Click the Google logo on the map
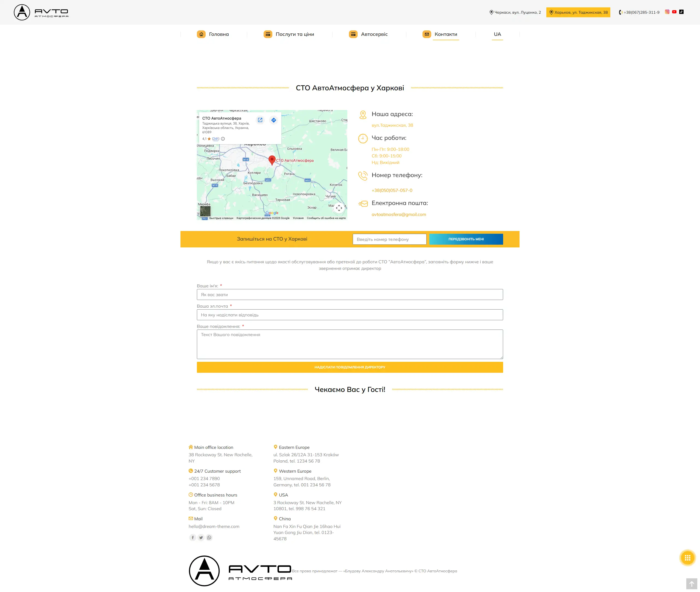 272,213
